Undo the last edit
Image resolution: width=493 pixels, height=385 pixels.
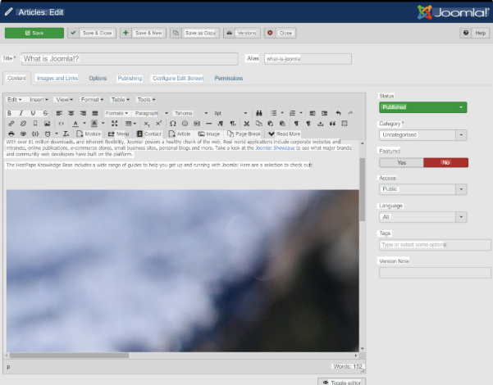pyautogui.click(x=338, y=113)
